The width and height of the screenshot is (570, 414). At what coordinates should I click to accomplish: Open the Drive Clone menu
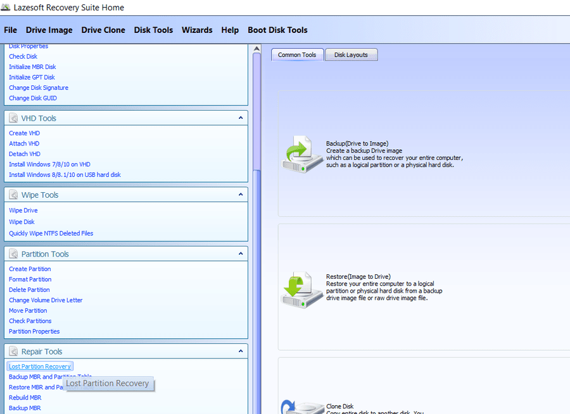point(103,30)
